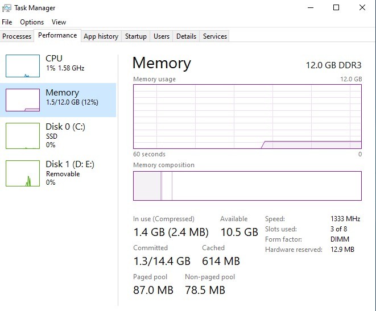Switch to the App history tab
Image resolution: width=376 pixels, height=311 pixels.
[101, 36]
